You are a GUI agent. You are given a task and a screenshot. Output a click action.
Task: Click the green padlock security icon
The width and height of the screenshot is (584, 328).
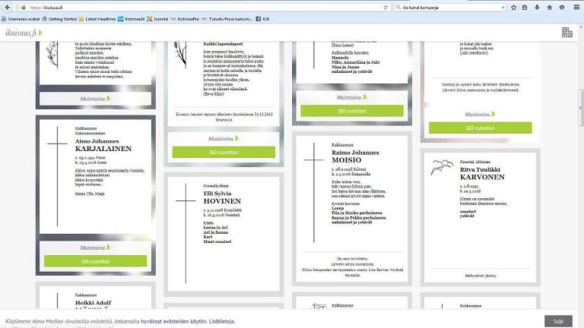point(24,8)
